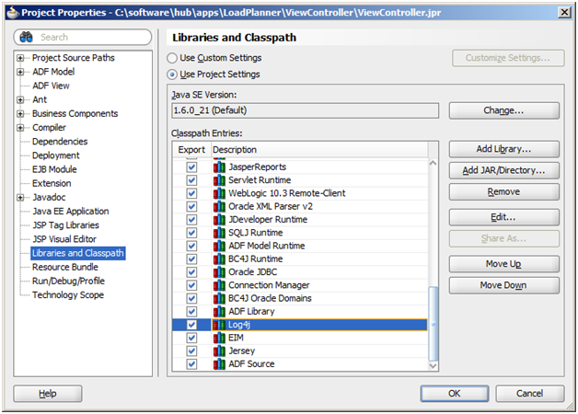Uncheck the export checkbox for EIM
The image size is (578, 414).
191,338
